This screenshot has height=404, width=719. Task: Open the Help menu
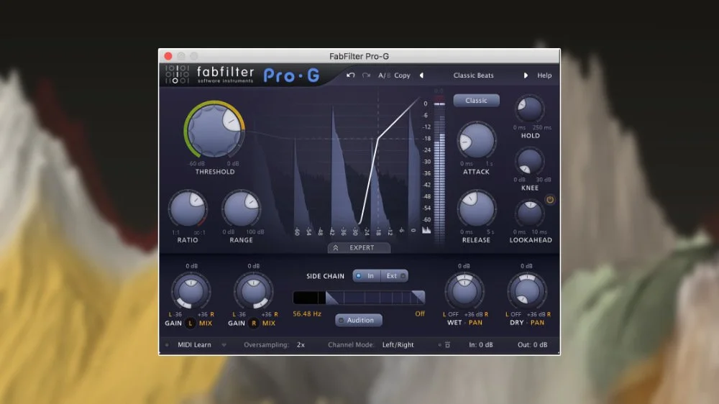point(544,75)
